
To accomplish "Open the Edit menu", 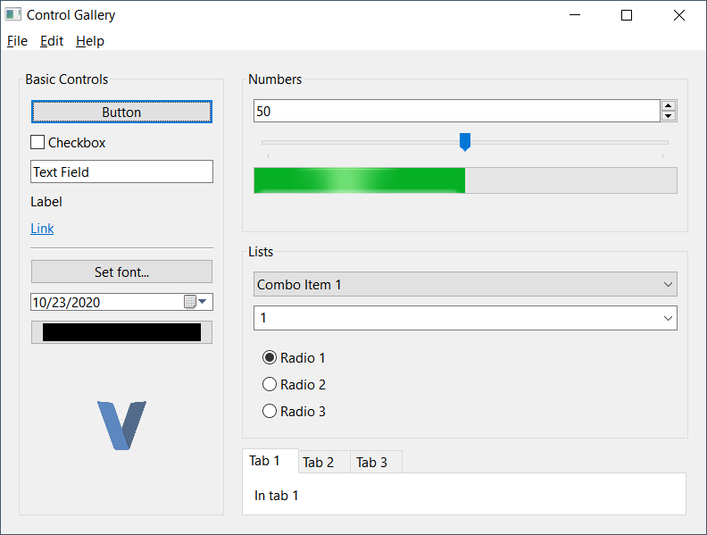I will [x=52, y=41].
